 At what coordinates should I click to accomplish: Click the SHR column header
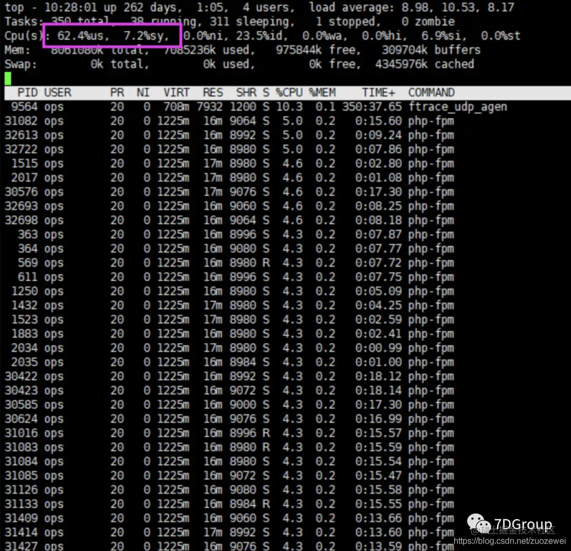coord(246,93)
